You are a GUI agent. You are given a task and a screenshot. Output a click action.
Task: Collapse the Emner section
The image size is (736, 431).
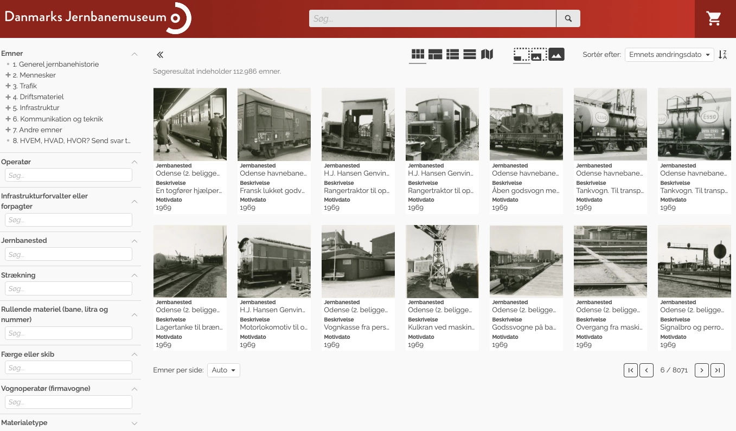135,54
